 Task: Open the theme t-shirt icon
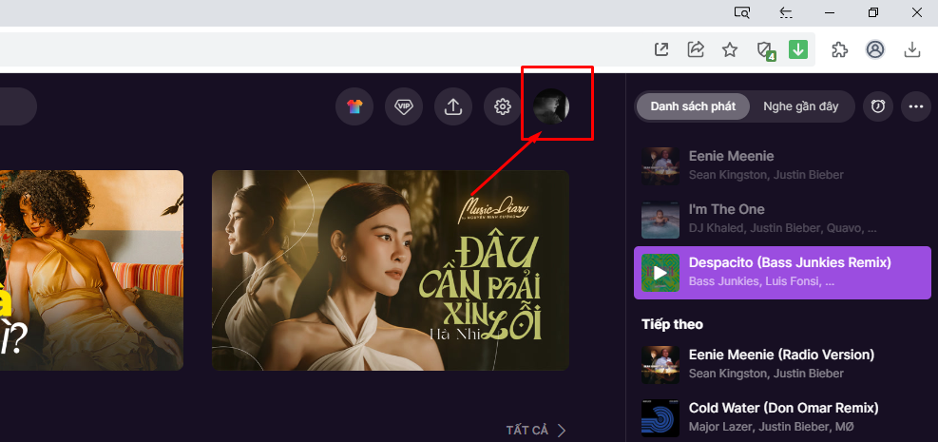[354, 106]
